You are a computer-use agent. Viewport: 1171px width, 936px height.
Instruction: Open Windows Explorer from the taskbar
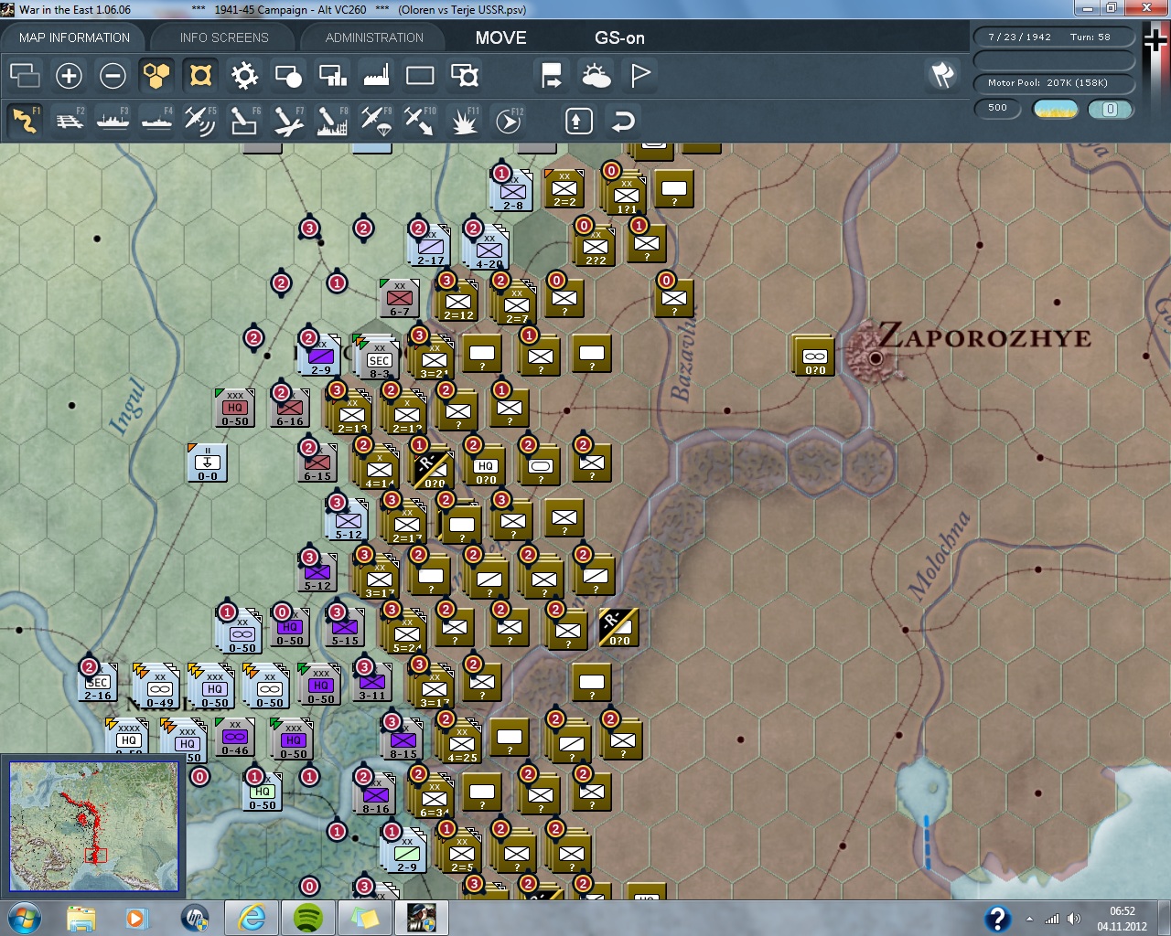point(81,918)
